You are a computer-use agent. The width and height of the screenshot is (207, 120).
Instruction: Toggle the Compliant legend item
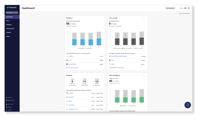123,106
